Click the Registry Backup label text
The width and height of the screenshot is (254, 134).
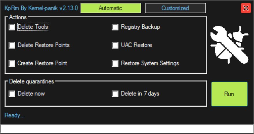140,27
